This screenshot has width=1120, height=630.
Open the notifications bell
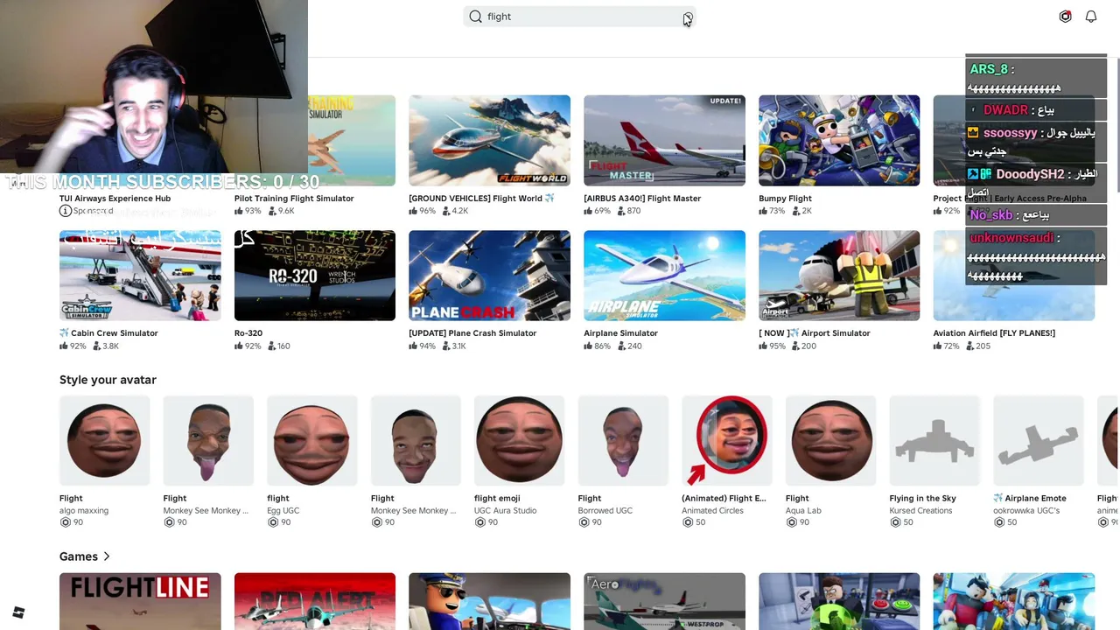pos(1091,17)
